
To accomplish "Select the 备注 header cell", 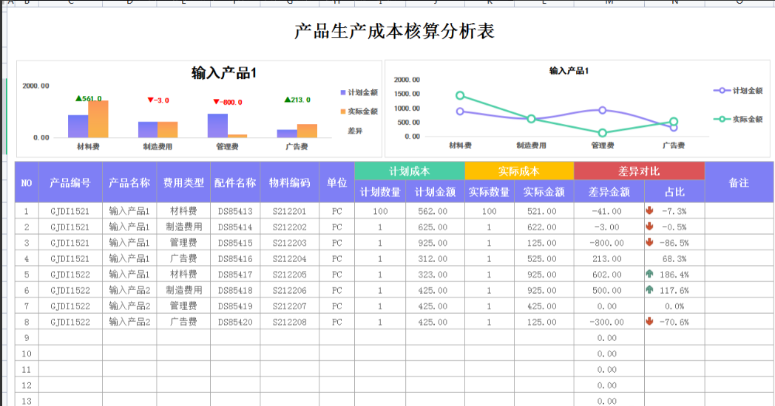I will 739,182.
